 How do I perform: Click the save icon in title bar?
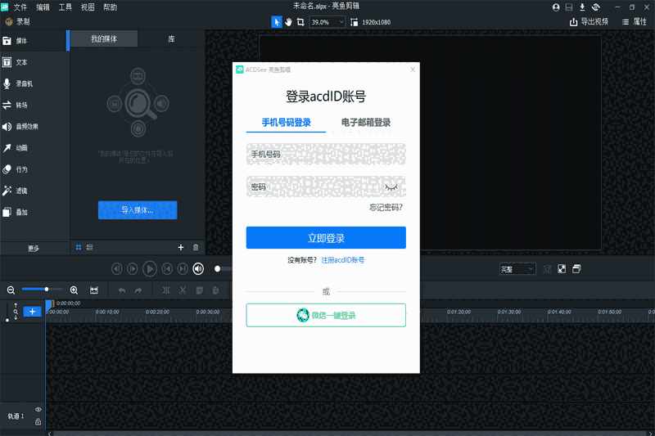(569, 7)
